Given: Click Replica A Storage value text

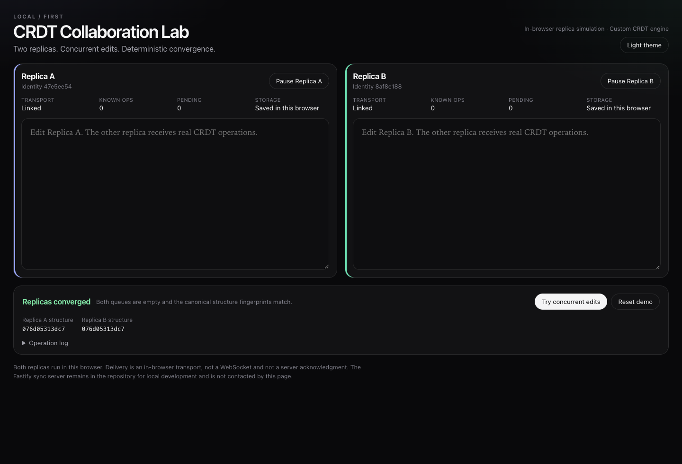Looking at the screenshot, I should pyautogui.click(x=287, y=108).
